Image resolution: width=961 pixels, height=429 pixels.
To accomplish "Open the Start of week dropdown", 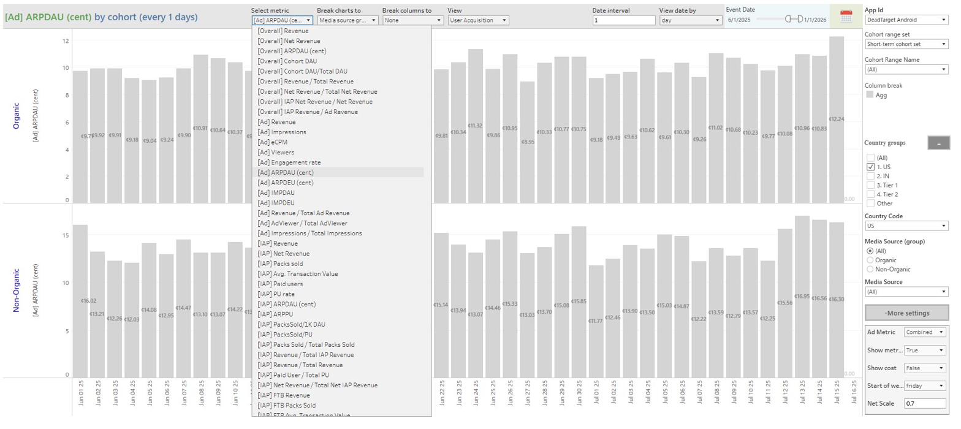I will pos(925,386).
